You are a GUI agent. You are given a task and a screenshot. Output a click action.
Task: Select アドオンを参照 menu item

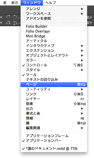pos(54,18)
